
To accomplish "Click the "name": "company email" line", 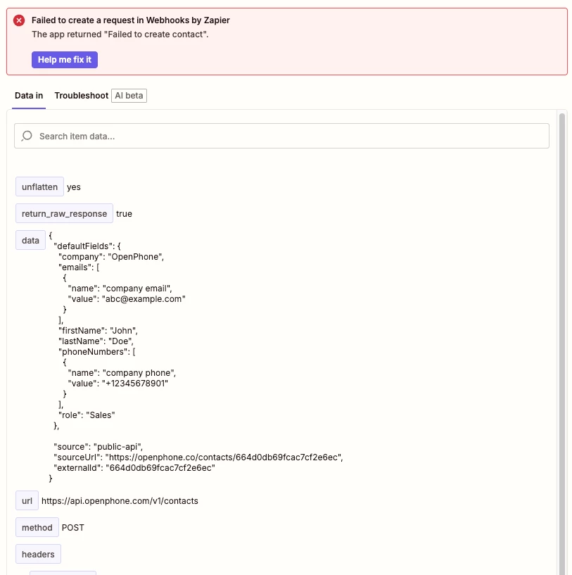I will click(120, 289).
